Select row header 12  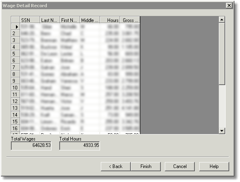pyautogui.click(x=16, y=101)
